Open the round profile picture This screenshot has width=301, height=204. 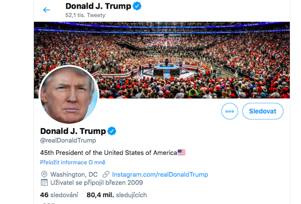tap(69, 94)
